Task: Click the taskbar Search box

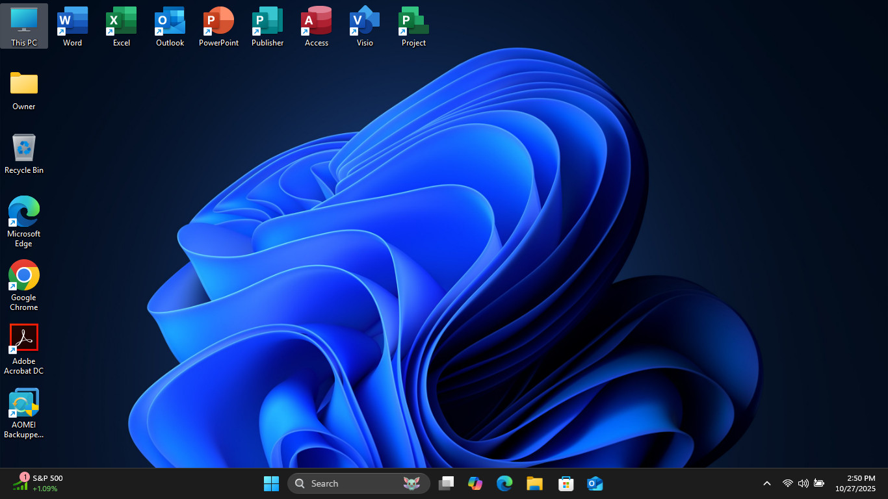Action: click(x=359, y=483)
